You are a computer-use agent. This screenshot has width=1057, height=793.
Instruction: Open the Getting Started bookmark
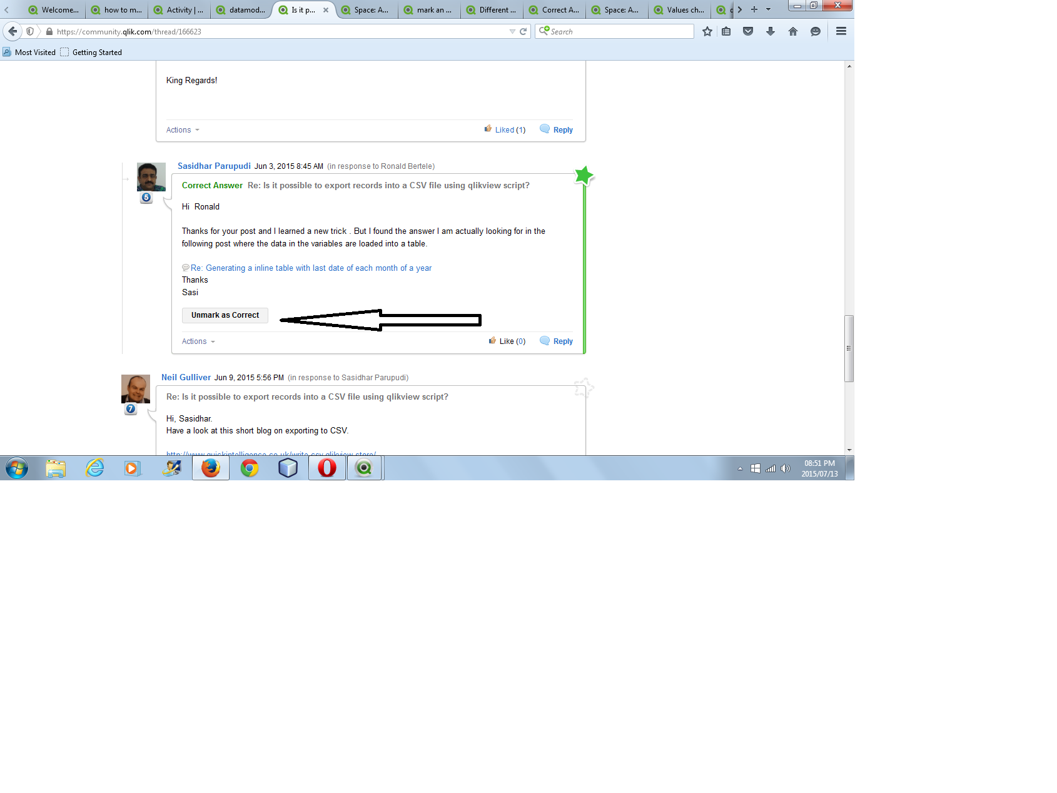(91, 52)
